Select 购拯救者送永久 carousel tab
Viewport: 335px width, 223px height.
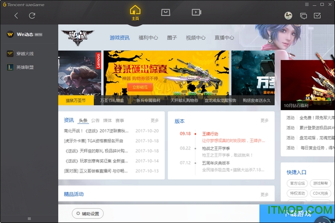tap(256, 100)
